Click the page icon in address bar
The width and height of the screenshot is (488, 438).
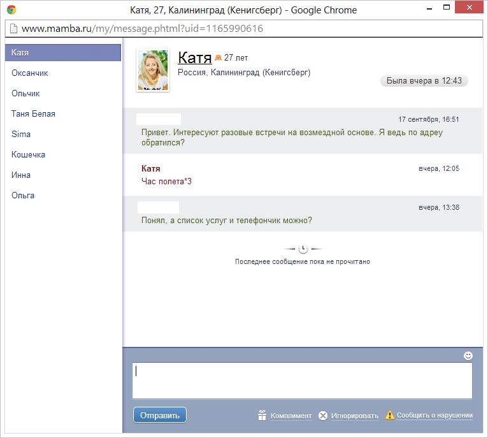coord(13,28)
